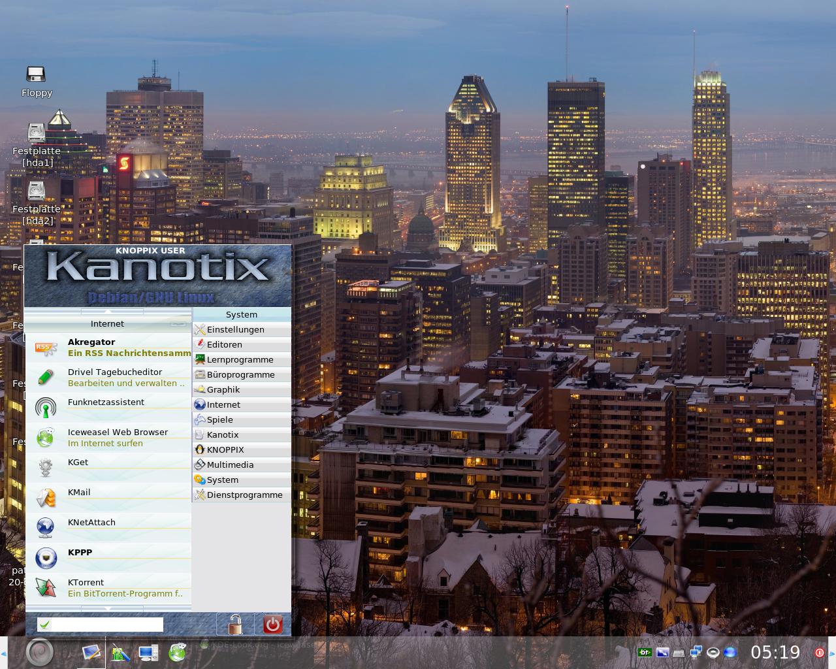Open Lernprogramme category
The width and height of the screenshot is (836, 669).
click(242, 360)
